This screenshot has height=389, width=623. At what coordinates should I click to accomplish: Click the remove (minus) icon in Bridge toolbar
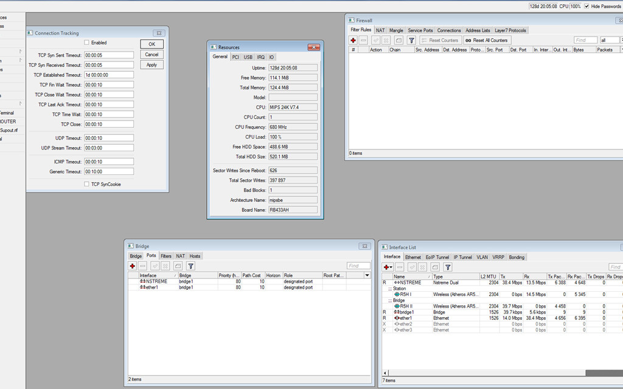click(x=142, y=266)
